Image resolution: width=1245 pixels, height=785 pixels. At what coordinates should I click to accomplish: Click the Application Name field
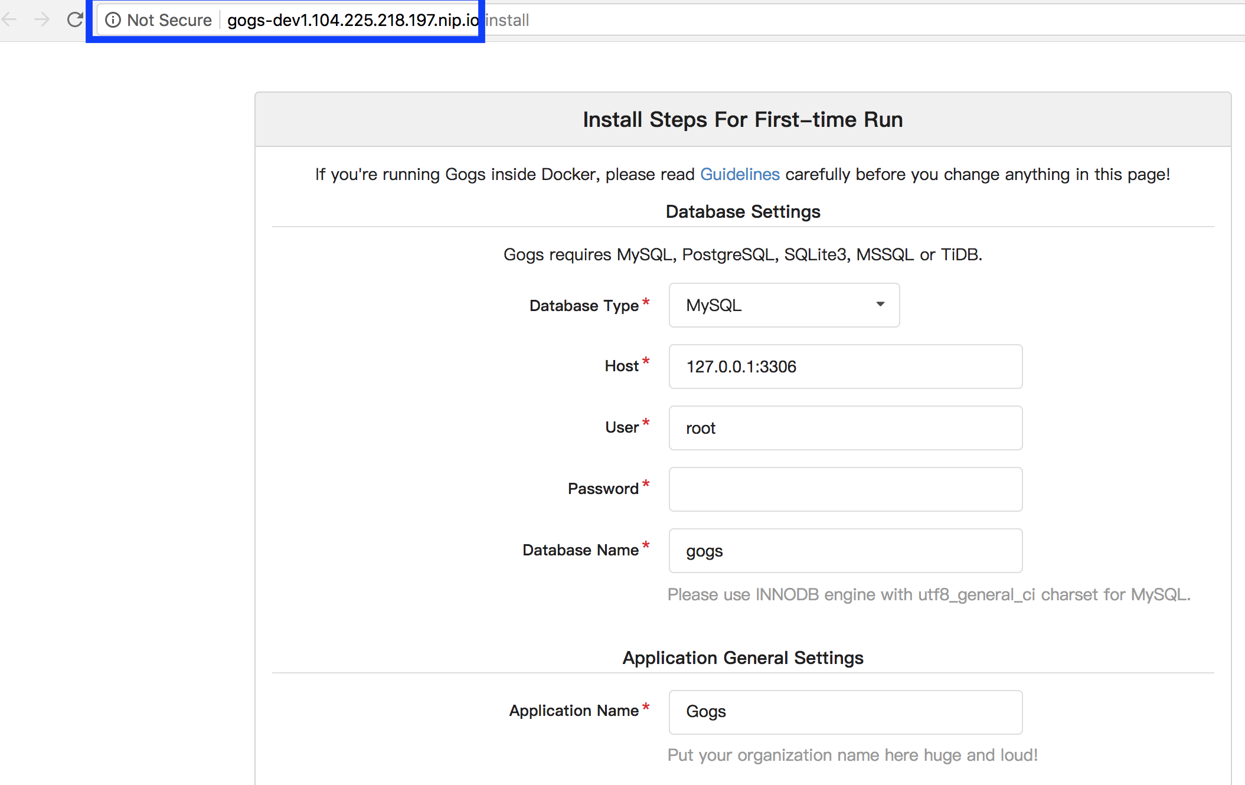tap(845, 712)
